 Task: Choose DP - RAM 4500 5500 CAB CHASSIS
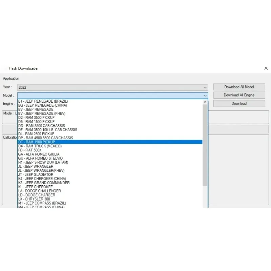[x=110, y=138]
